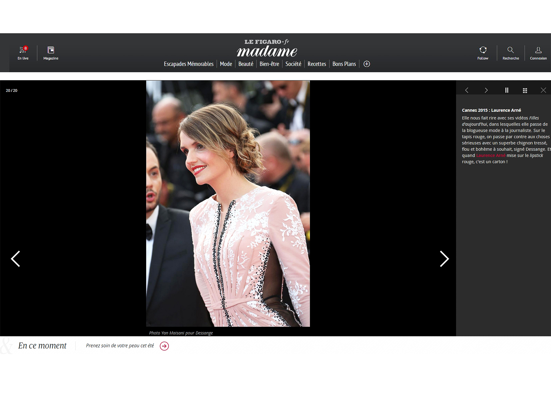Follow the red Laurence Arné link

[491, 155]
